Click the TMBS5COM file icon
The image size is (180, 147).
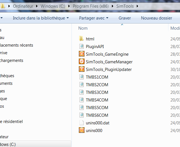(x=81, y=107)
